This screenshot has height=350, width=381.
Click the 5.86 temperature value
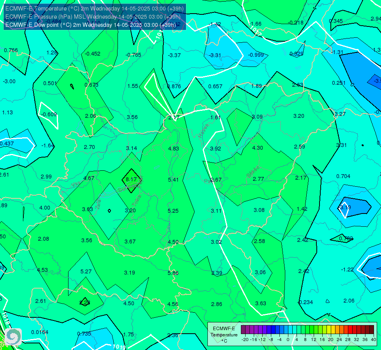click(173, 273)
